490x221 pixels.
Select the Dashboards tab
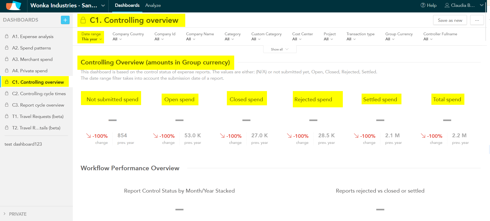pos(127,5)
